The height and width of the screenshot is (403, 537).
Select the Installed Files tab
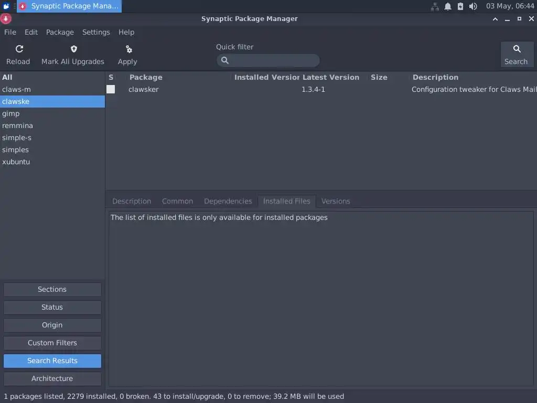coord(287,201)
